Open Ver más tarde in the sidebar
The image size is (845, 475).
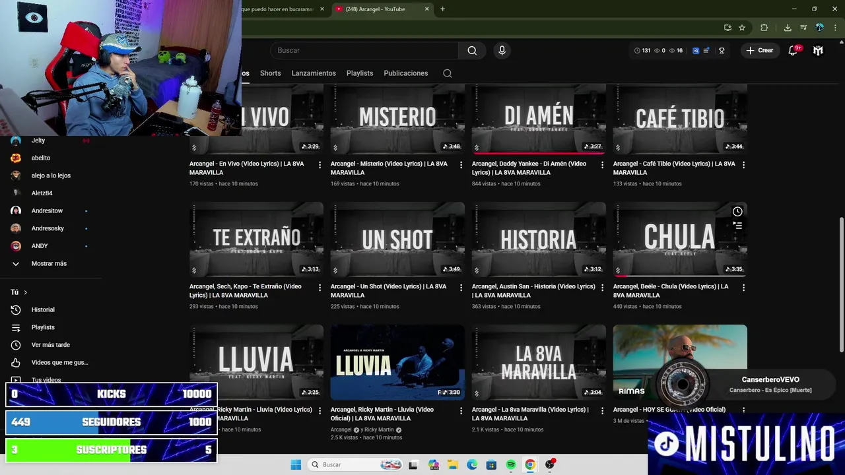click(x=50, y=345)
